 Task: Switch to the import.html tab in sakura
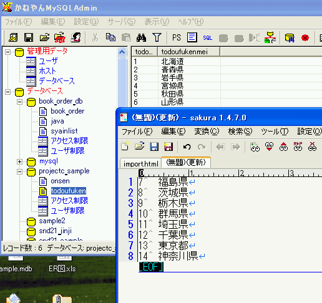click(x=141, y=164)
